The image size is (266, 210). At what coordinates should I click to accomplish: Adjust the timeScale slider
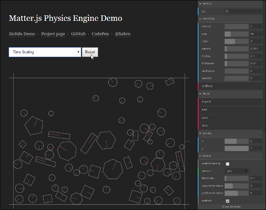237,179
